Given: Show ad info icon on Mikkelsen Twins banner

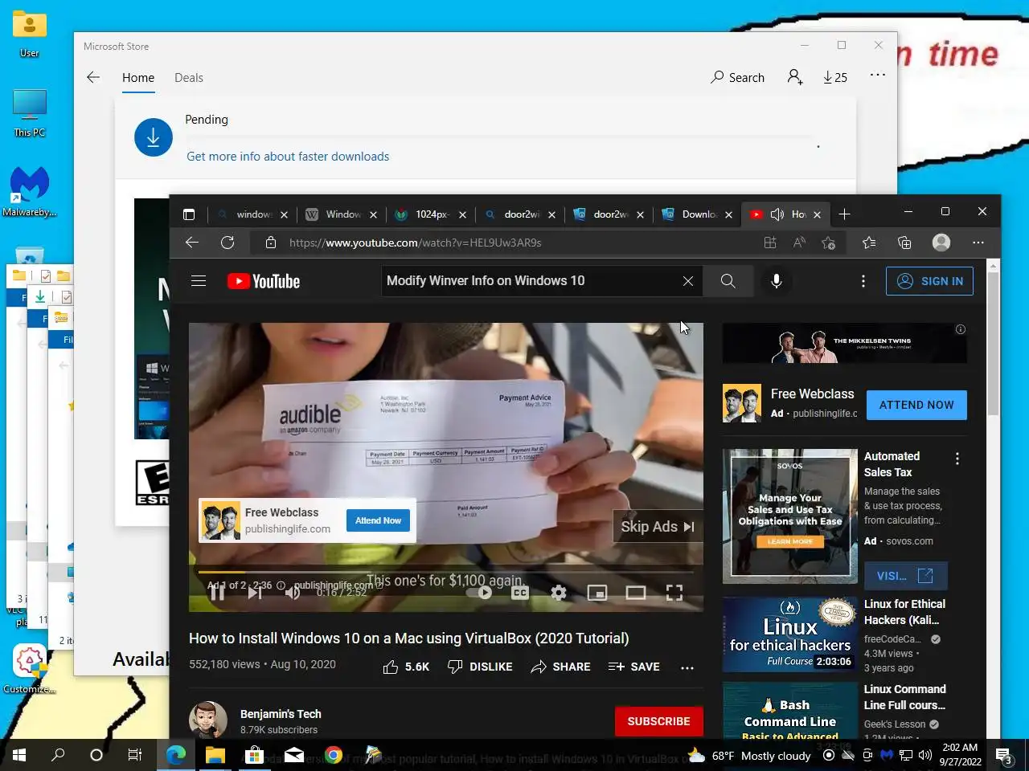Looking at the screenshot, I should (x=960, y=329).
